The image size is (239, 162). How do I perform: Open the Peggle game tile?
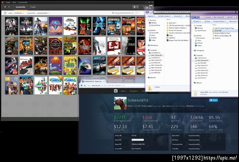pyautogui.click(x=55, y=66)
